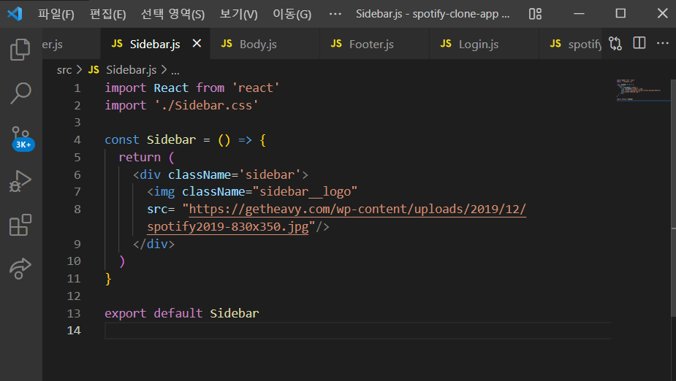This screenshot has height=381, width=676.
Task: Click the window title Sidebar.js - spotify-clone-app
Action: click(433, 14)
